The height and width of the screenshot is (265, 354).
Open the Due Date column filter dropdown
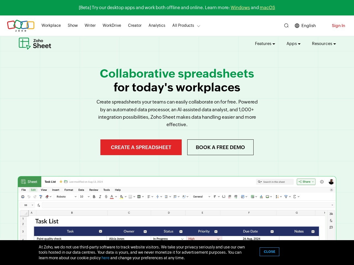[x=272, y=231]
